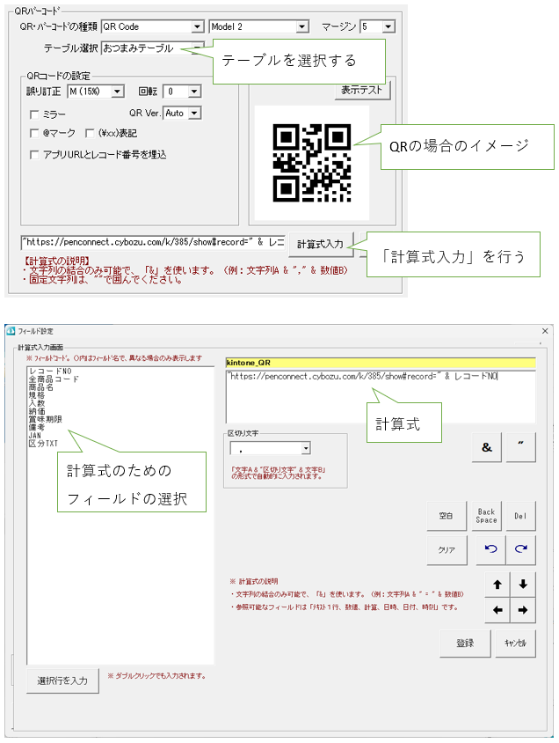Open the 区切り文字 dropdown
The image size is (559, 743).
306,448
